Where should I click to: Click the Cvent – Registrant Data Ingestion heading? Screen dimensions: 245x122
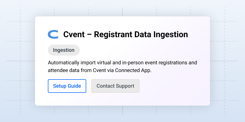pyautogui.click(x=126, y=34)
